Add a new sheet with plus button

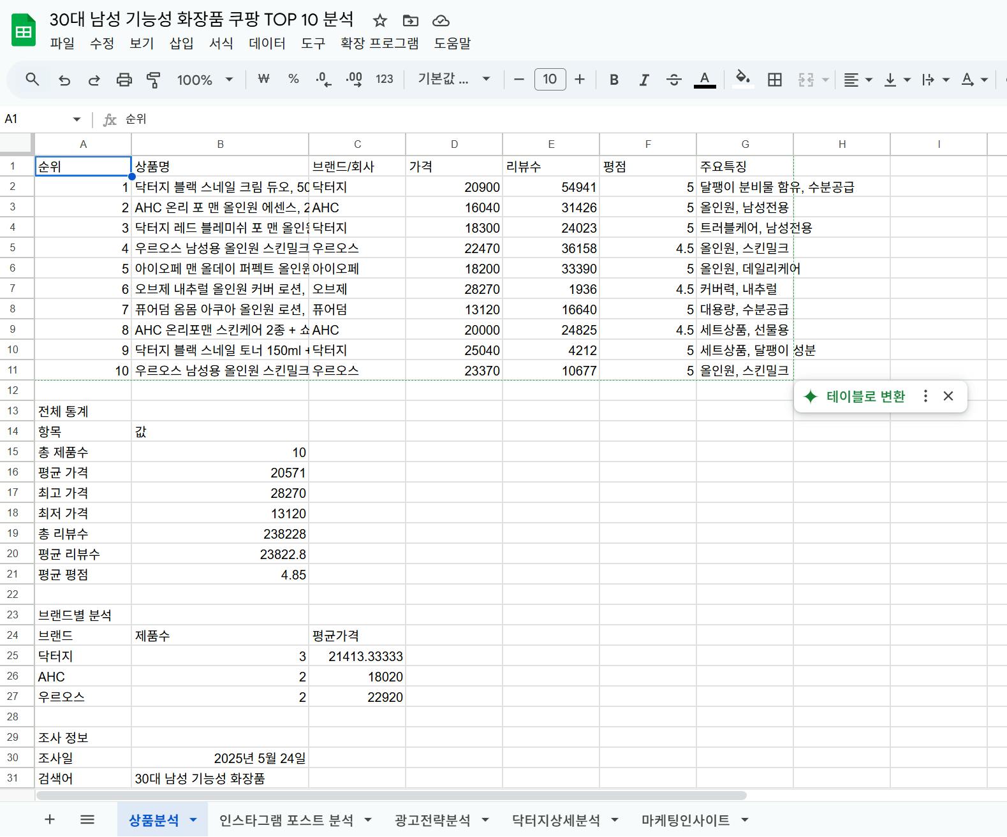tap(50, 820)
